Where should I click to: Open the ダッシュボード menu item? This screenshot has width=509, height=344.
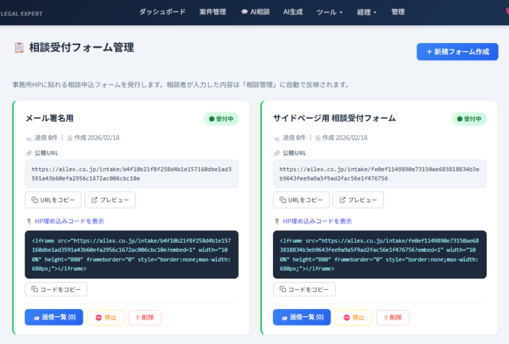tap(162, 12)
